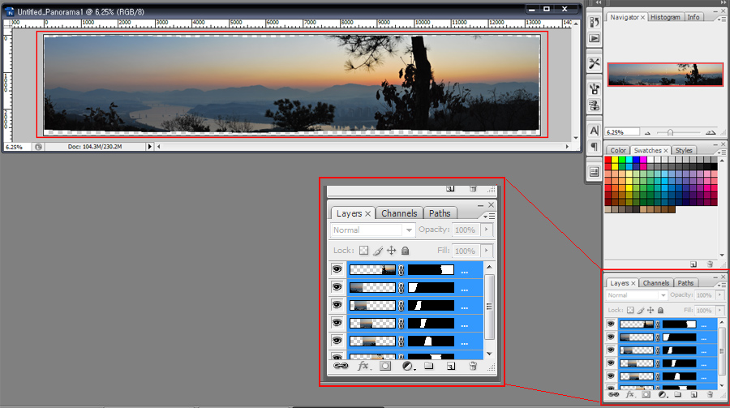Viewport: 730px width, 408px height.
Task: Open the Brushes panel icon in dock
Action: click(594, 88)
